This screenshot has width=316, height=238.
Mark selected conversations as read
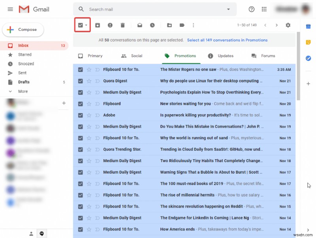140,25
